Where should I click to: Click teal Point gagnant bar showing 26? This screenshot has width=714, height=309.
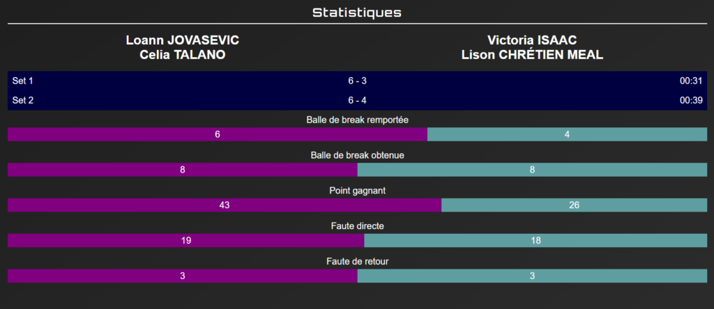click(574, 205)
